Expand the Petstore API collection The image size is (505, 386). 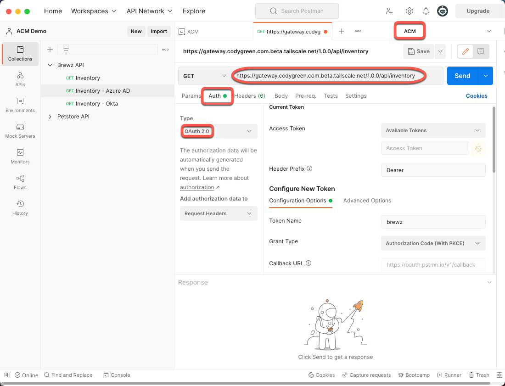tap(50, 117)
